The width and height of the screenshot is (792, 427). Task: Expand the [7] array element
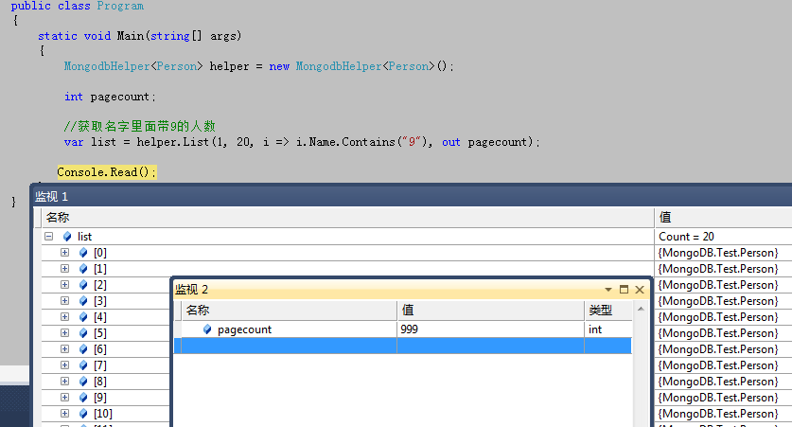tap(64, 365)
